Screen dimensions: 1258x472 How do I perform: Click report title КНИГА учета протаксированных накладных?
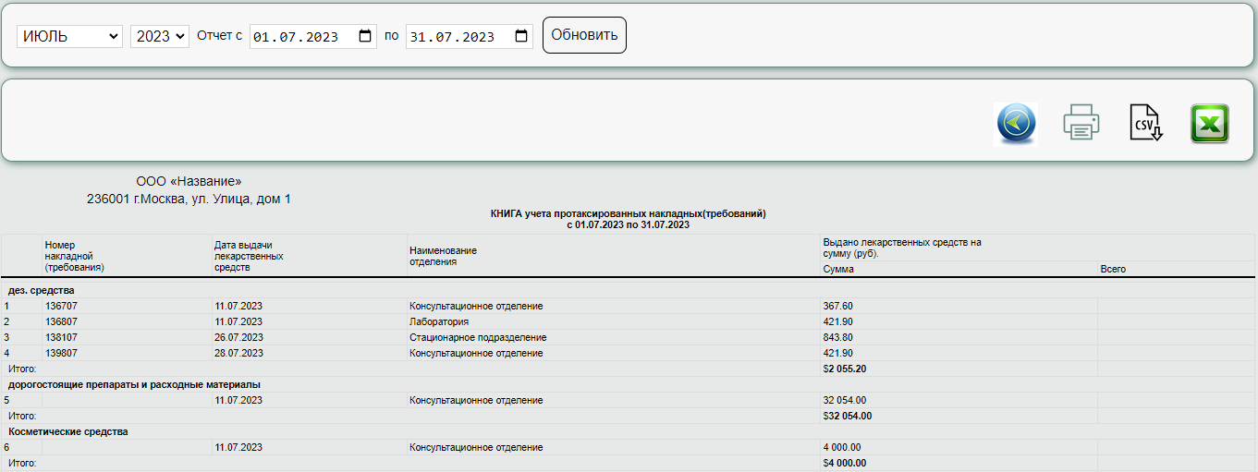pyautogui.click(x=629, y=213)
